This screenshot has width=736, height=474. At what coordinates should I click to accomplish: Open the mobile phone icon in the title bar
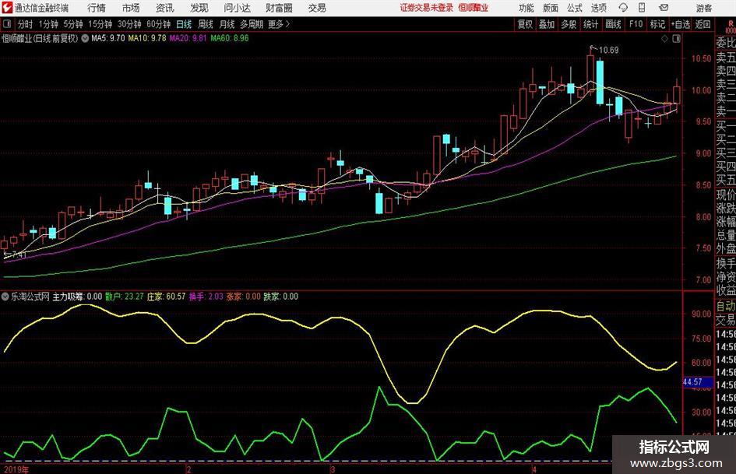pos(642,8)
